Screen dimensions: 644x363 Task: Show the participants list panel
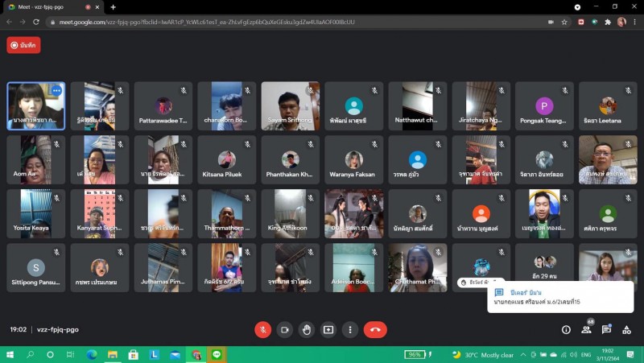[586, 329]
